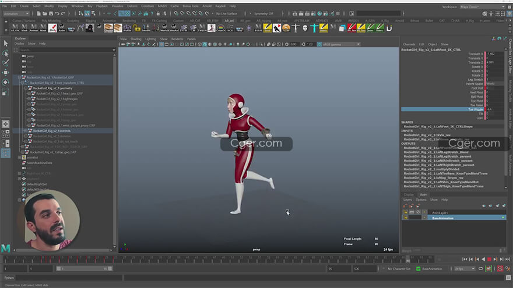513x288 pixels.
Task: Select the Lasso tool in toolbox
Action: pyautogui.click(x=6, y=53)
